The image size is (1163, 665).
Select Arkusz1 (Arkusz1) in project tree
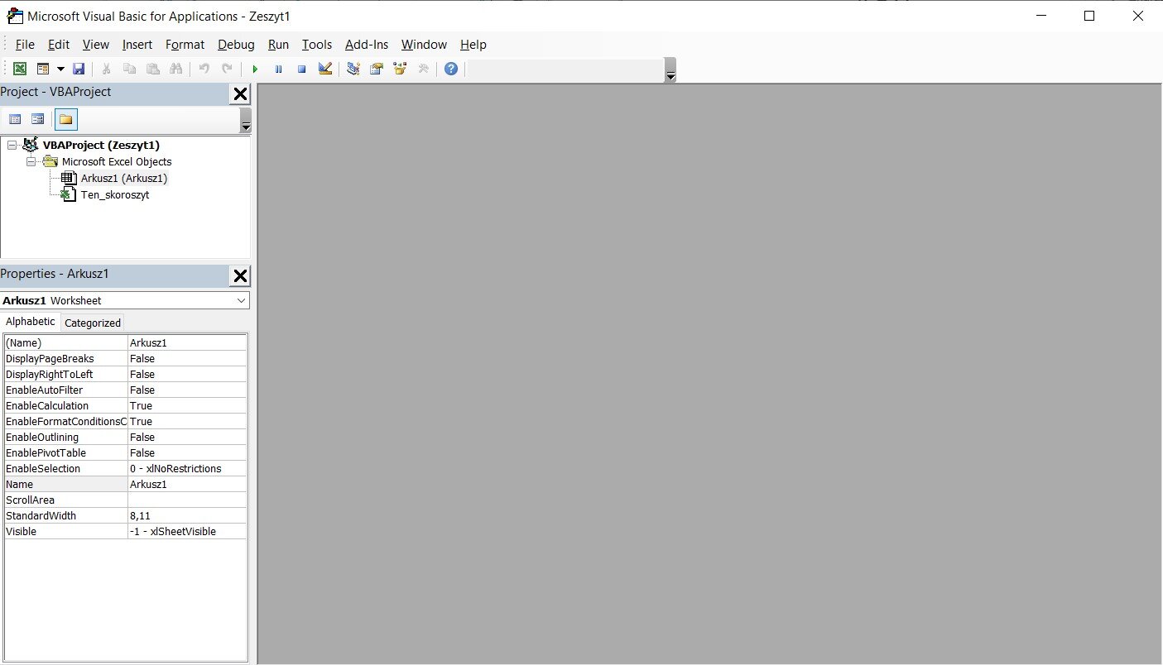124,178
